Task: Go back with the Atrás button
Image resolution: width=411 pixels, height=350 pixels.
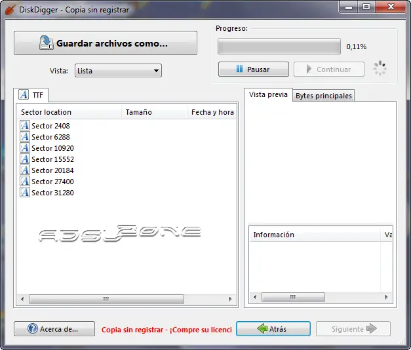Action: [x=273, y=329]
